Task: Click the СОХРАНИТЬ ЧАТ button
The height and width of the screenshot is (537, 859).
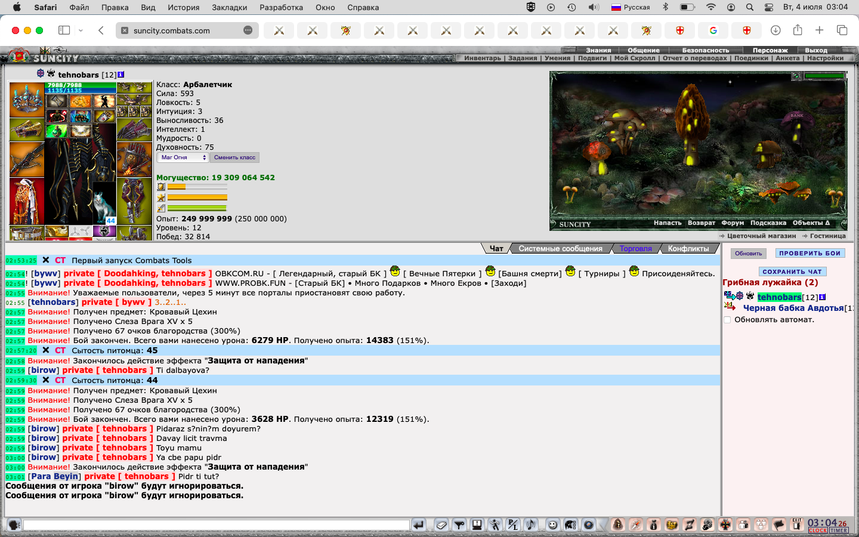Action: 792,271
